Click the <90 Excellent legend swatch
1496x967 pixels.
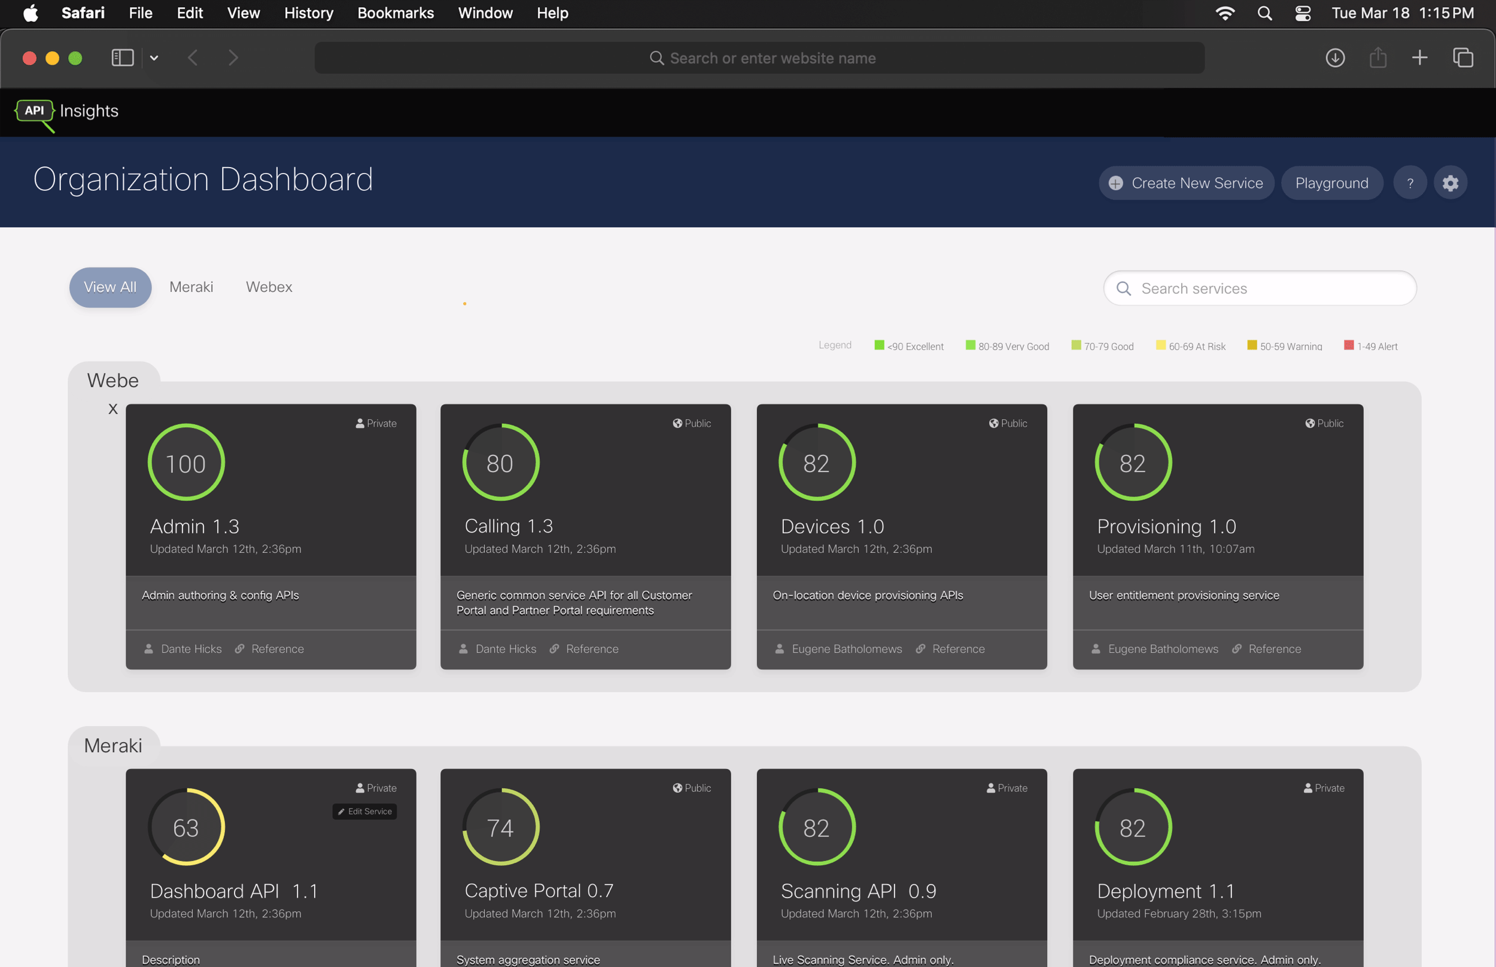tap(879, 345)
